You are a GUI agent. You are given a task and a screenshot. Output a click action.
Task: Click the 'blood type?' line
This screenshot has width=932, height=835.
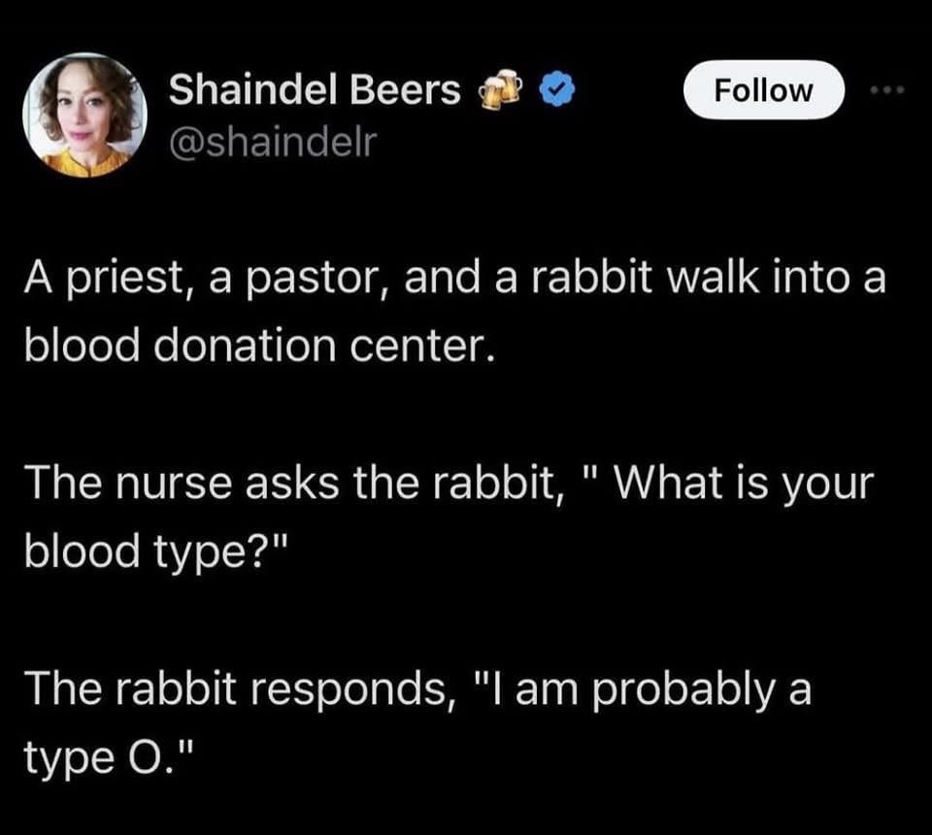click(157, 551)
